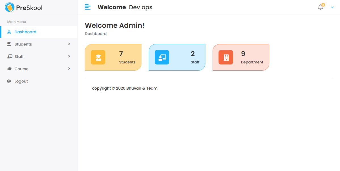Open the notification bell icon
The width and height of the screenshot is (340, 171).
(x=320, y=7)
